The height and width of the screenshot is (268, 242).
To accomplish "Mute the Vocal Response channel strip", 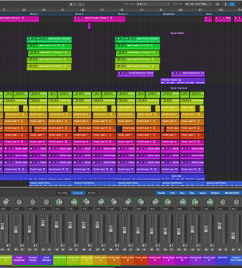I will pyautogui.click(x=16, y=249).
